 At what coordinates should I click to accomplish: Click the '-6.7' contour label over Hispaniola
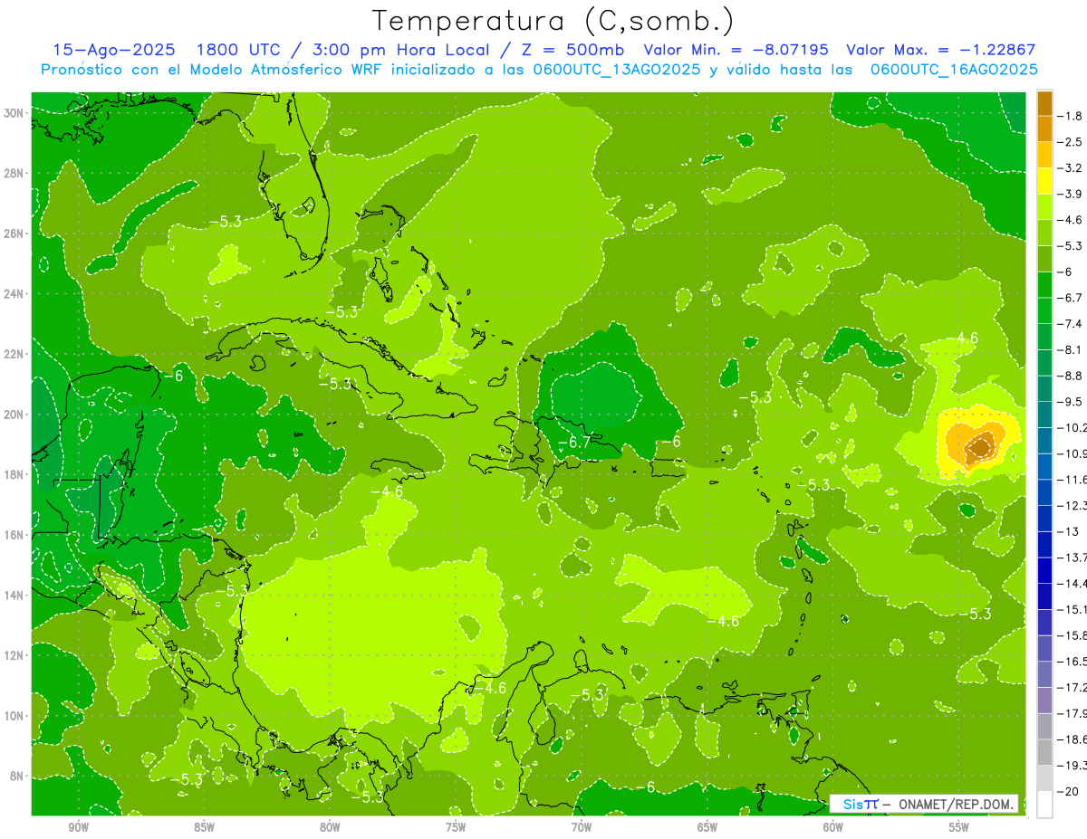(x=574, y=443)
